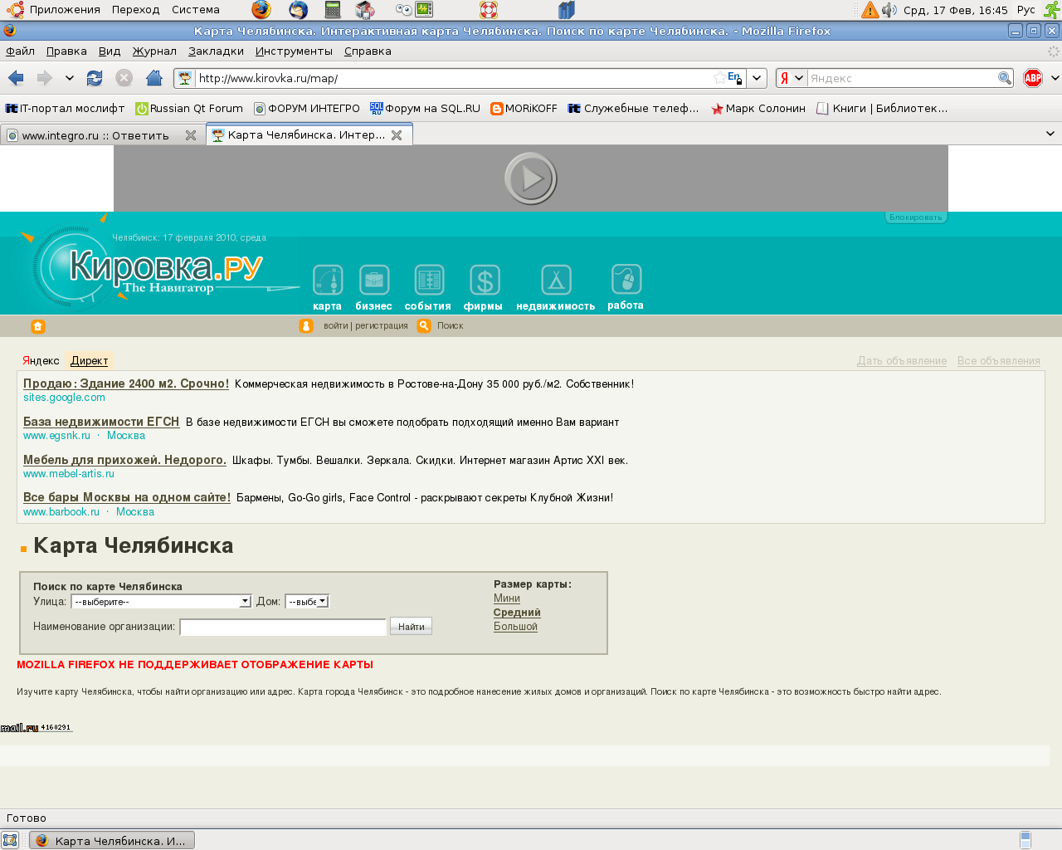Open the 'Правка' menu

pyautogui.click(x=66, y=51)
